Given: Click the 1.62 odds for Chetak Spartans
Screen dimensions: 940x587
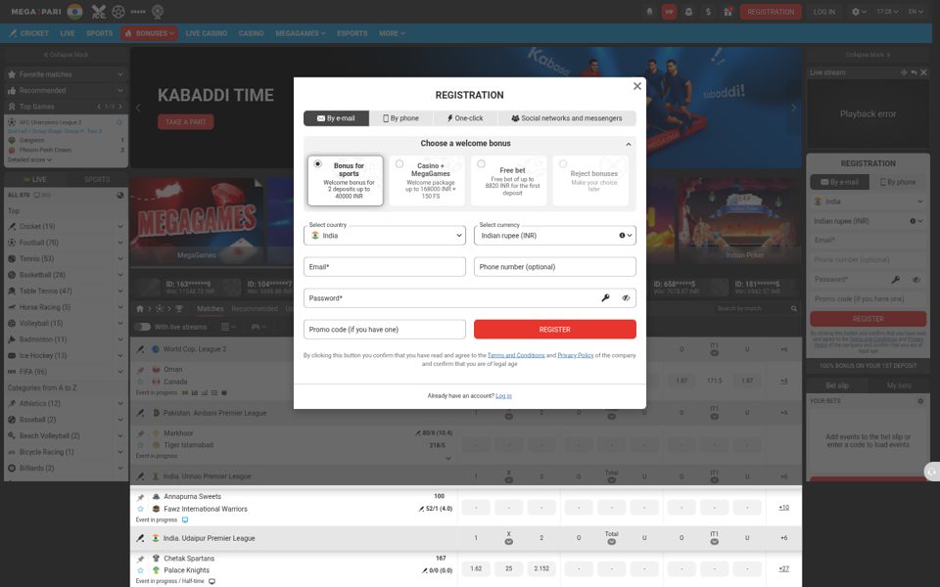Looking at the screenshot, I should click(476, 568).
